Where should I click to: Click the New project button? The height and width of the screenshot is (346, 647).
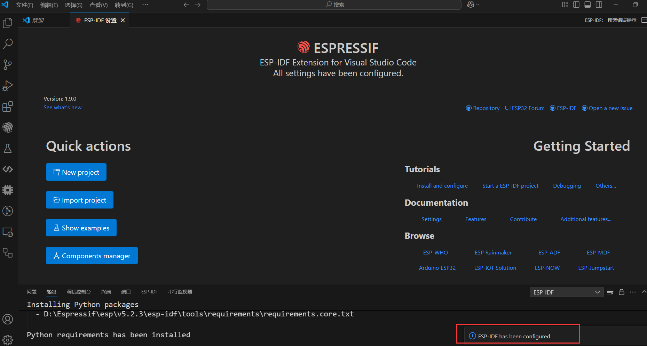click(76, 172)
